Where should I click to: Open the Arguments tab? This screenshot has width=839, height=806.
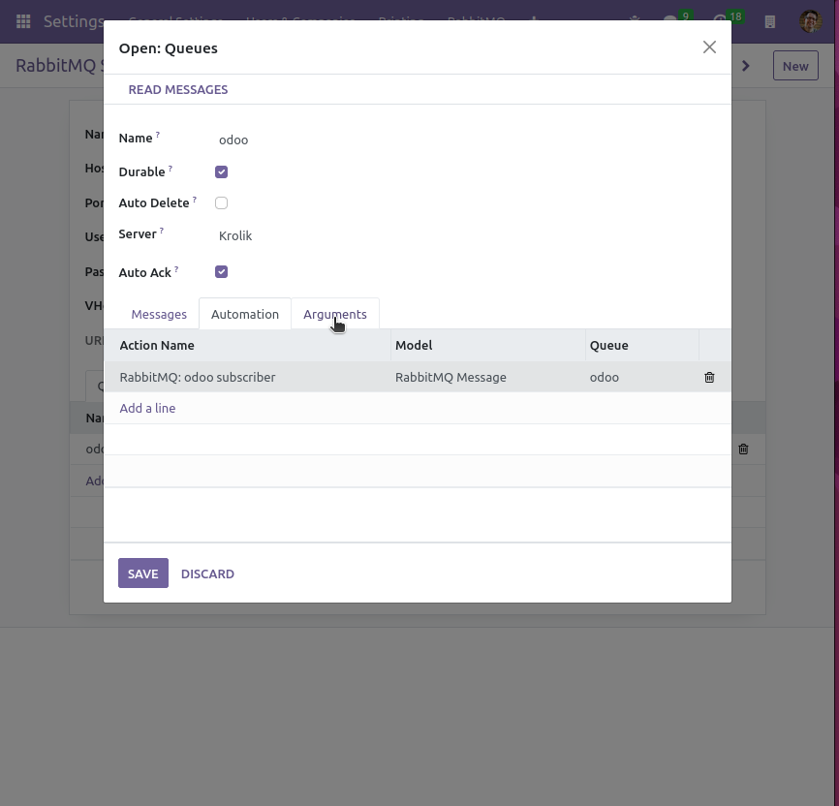point(335,314)
